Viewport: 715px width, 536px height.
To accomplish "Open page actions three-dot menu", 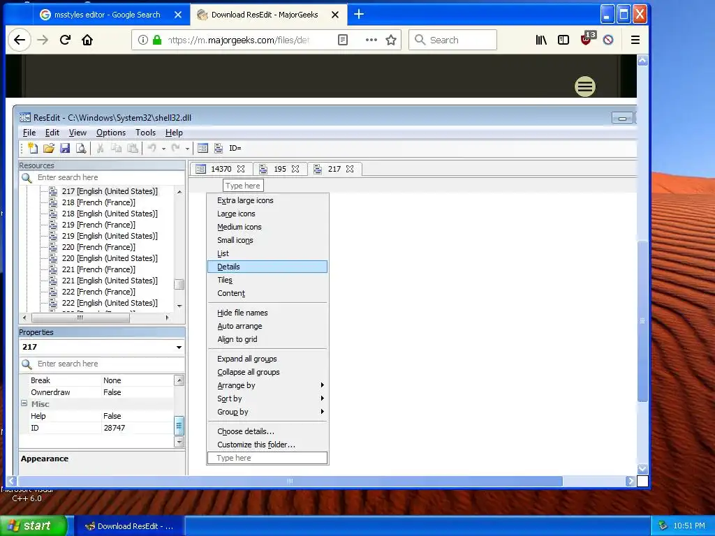I will coord(371,40).
